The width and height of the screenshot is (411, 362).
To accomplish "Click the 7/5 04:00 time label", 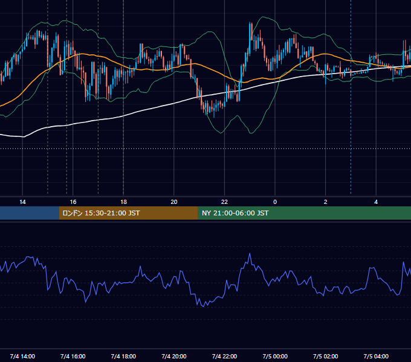I will click(376, 356).
